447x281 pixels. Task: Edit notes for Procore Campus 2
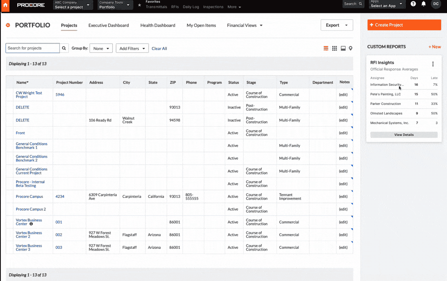(343, 209)
